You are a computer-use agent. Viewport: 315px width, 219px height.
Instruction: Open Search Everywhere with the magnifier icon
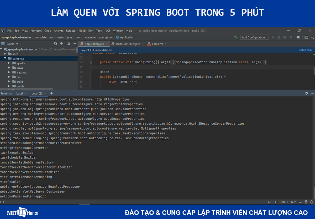312,37
